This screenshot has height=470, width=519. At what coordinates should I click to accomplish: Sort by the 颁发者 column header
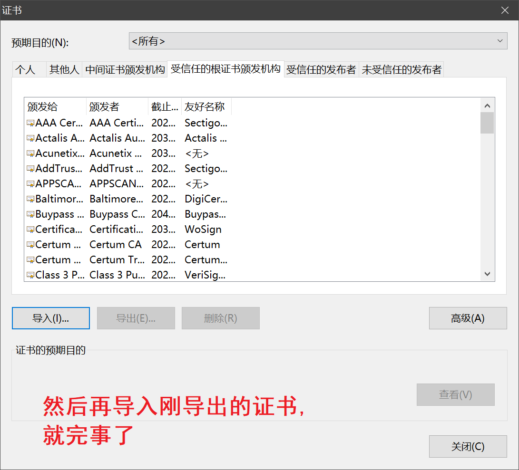coord(117,106)
